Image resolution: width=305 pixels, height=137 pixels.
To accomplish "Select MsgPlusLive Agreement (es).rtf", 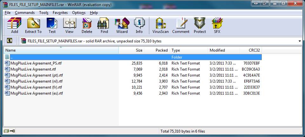I will [133, 93].
